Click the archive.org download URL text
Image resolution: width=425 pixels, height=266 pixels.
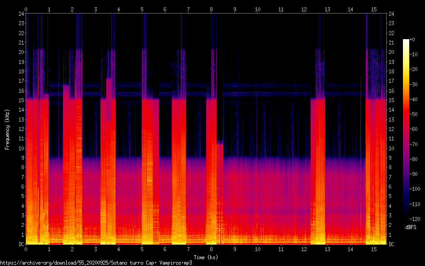coord(96,263)
